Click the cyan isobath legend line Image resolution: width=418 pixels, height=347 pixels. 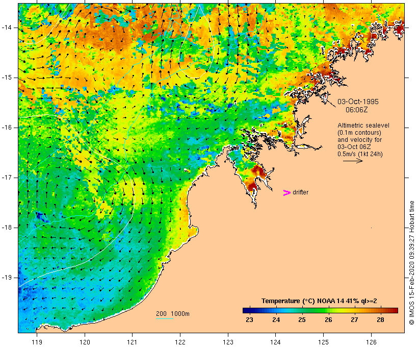tap(165, 318)
